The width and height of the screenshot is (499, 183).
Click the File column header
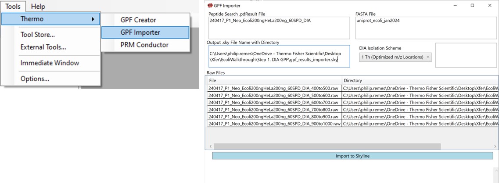coord(275,80)
